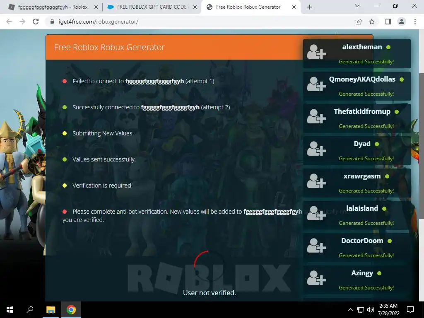
Task: Close the Free Roblox Robux Generator tab
Action: click(x=294, y=7)
